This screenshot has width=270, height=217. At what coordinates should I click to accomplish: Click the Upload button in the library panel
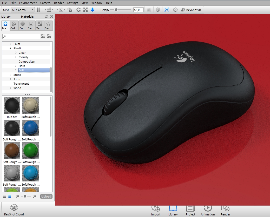click(46, 196)
